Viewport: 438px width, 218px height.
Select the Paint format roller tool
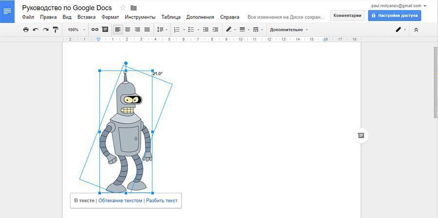(55, 30)
